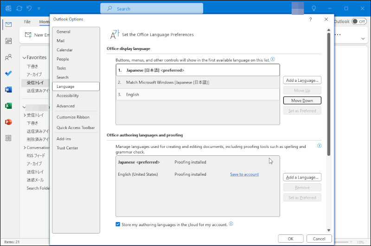Select Advanced options category
Image resolution: width=371 pixels, height=246 pixels.
(x=76, y=106)
